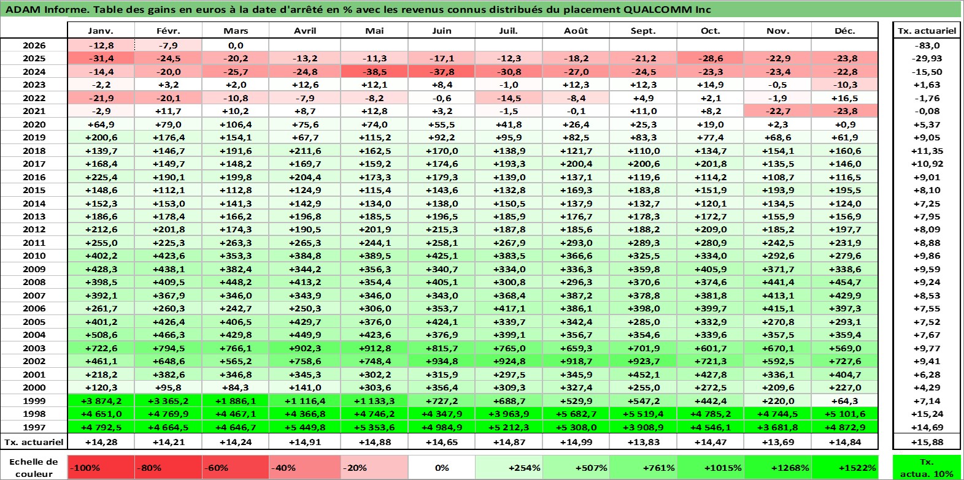Select the Juin column header
The image size is (964, 480).
(x=442, y=31)
